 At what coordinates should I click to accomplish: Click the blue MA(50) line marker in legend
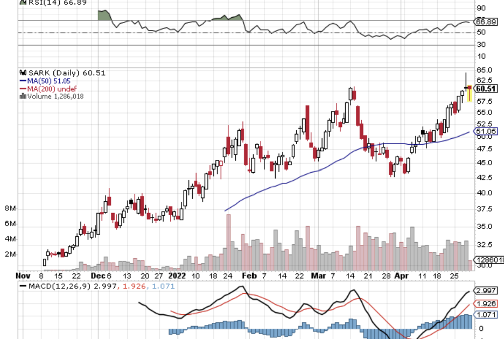click(23, 81)
